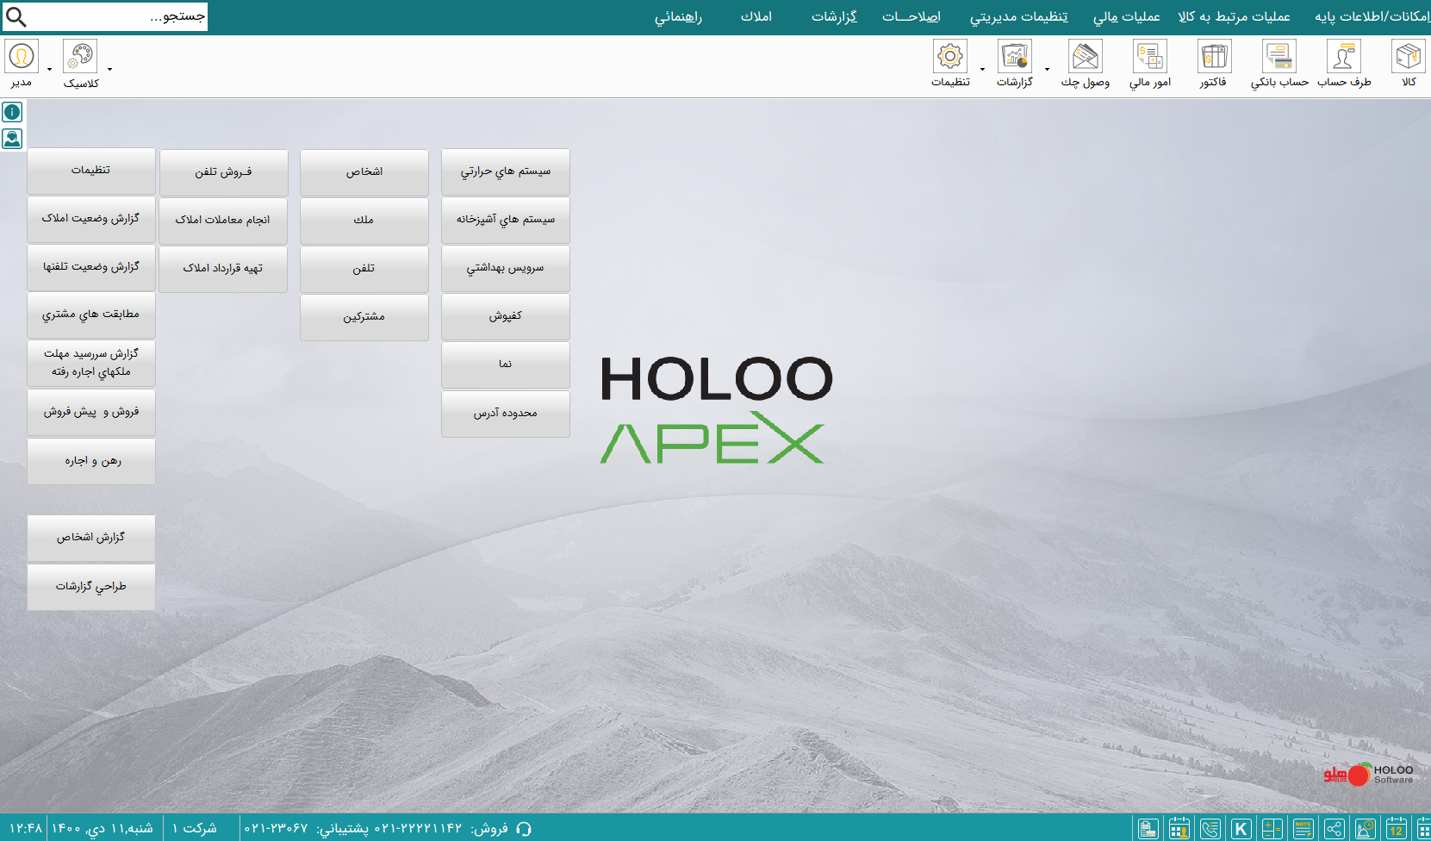Click the مشتركين button
This screenshot has height=841, width=1431.
tap(364, 317)
